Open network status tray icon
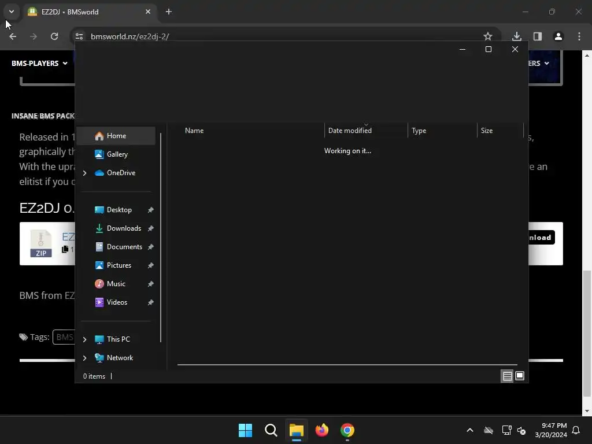The width and height of the screenshot is (592, 444). pos(506,430)
